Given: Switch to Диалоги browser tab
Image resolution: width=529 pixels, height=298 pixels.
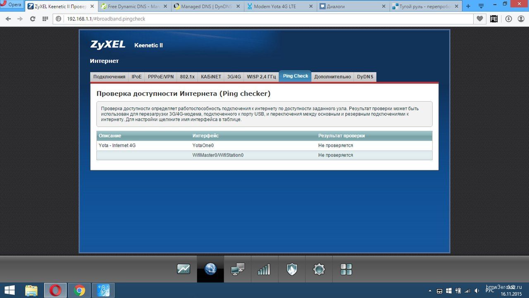Looking at the screenshot, I should point(353,7).
